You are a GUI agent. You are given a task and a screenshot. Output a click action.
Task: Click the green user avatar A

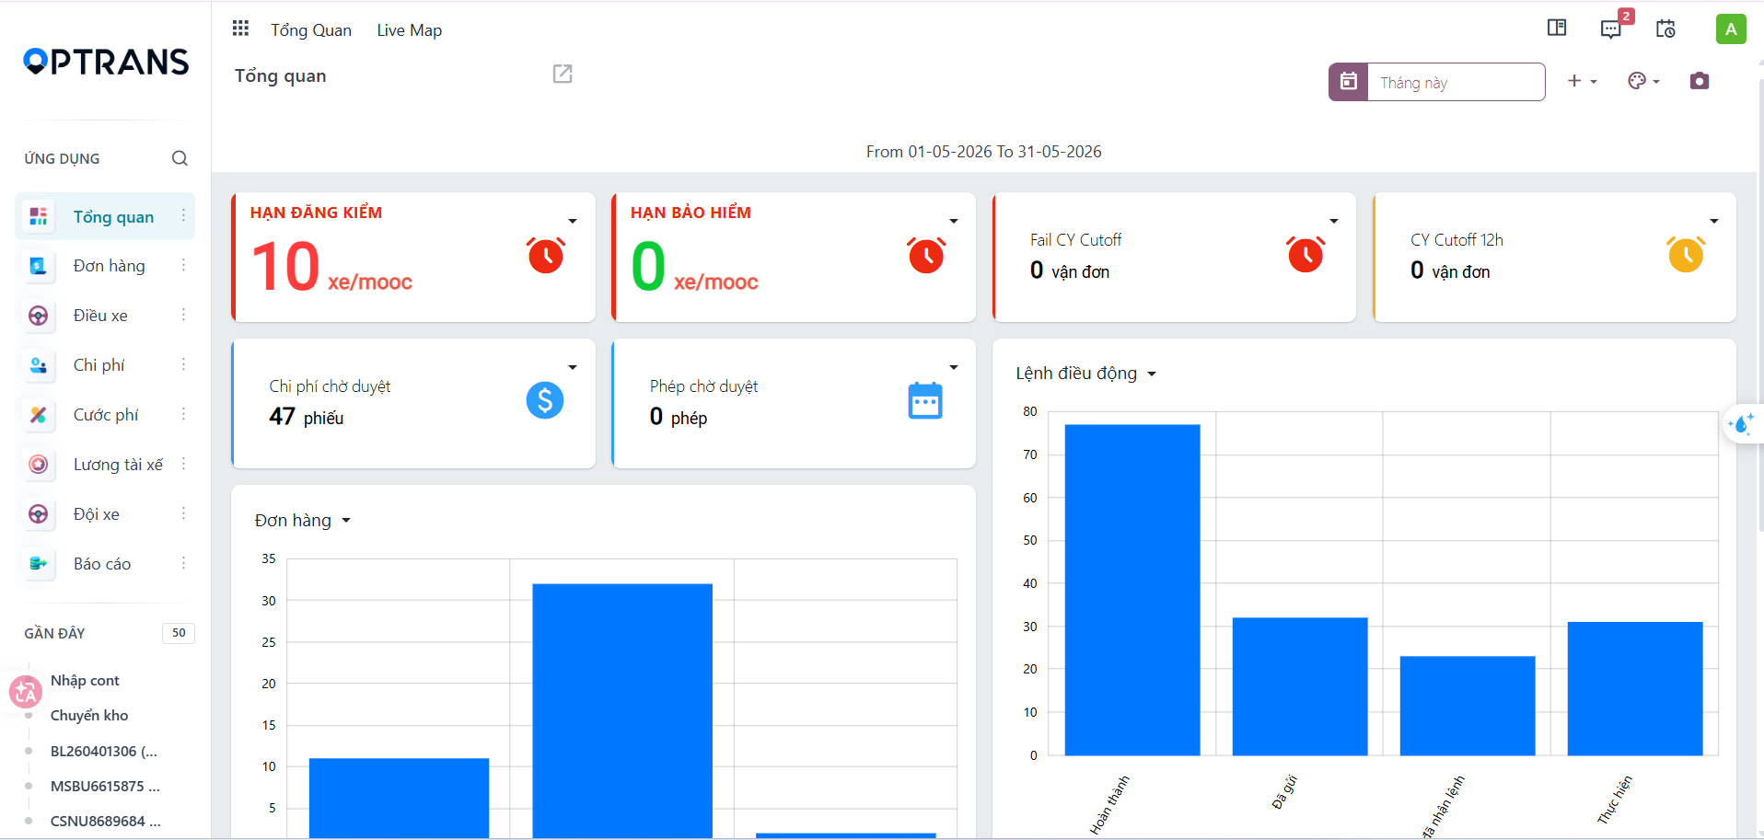(x=1731, y=29)
